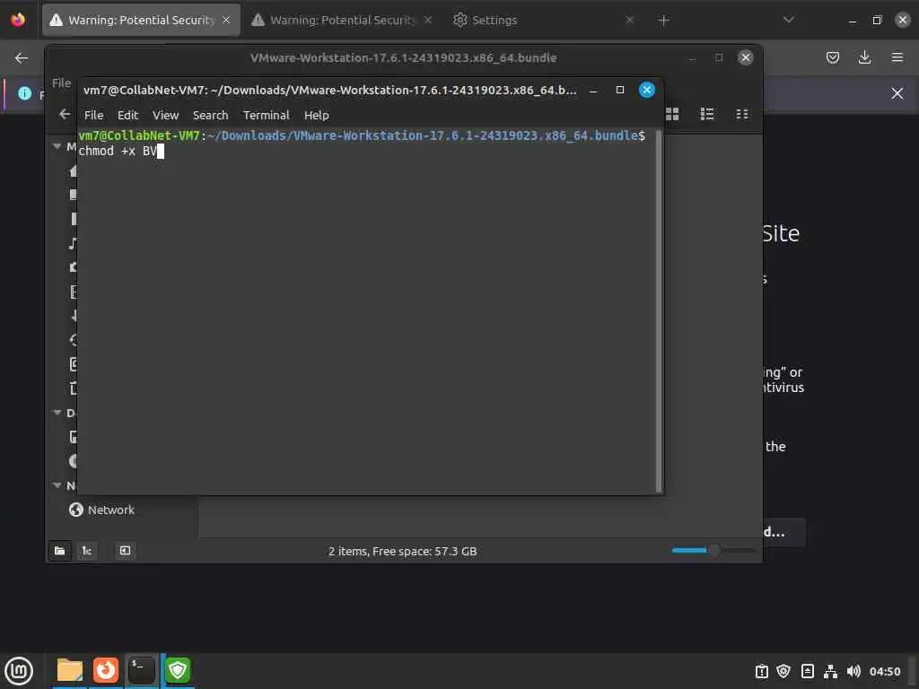919x689 pixels.
Task: Click the 'chmod +x BV' command line
Action: (118, 151)
